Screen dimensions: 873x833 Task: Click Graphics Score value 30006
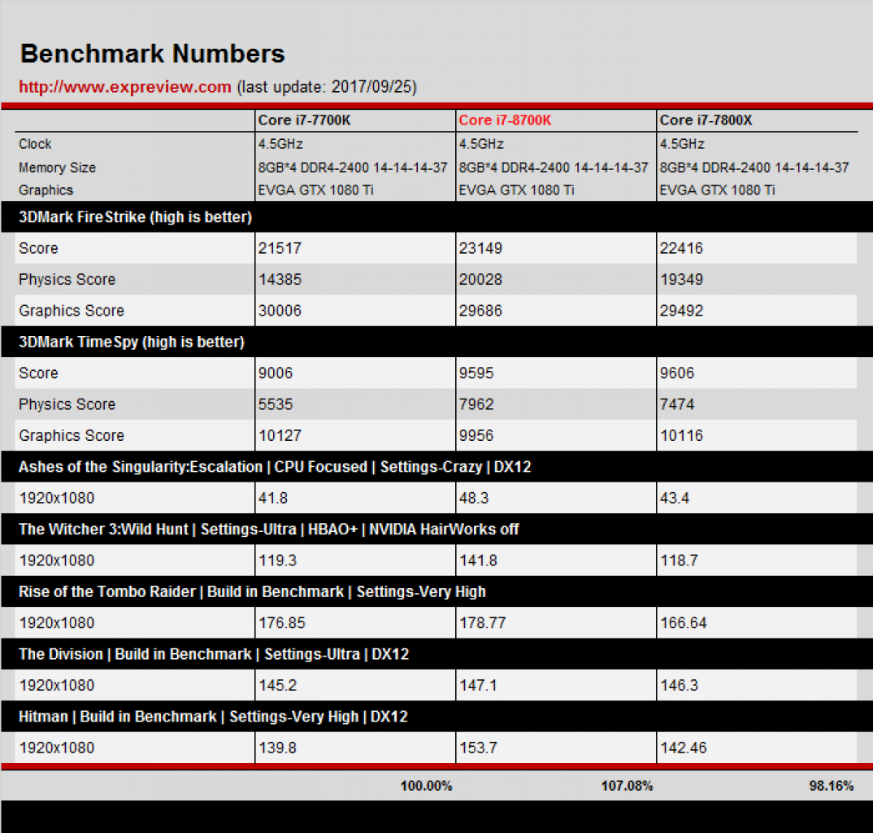280,311
